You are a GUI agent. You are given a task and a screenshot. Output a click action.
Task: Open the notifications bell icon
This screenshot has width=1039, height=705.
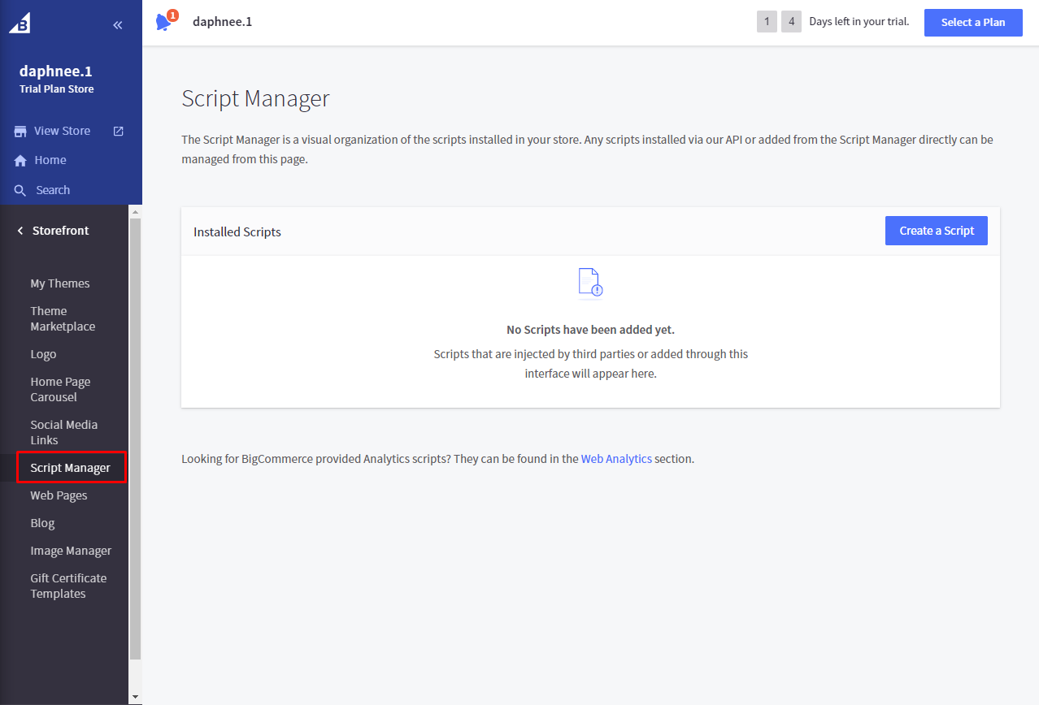[x=165, y=21]
